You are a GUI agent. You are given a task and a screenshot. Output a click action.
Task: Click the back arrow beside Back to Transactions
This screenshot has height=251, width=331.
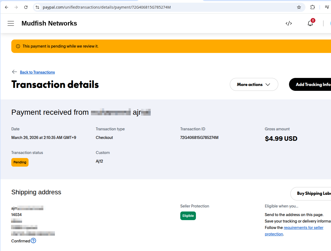pos(15,72)
